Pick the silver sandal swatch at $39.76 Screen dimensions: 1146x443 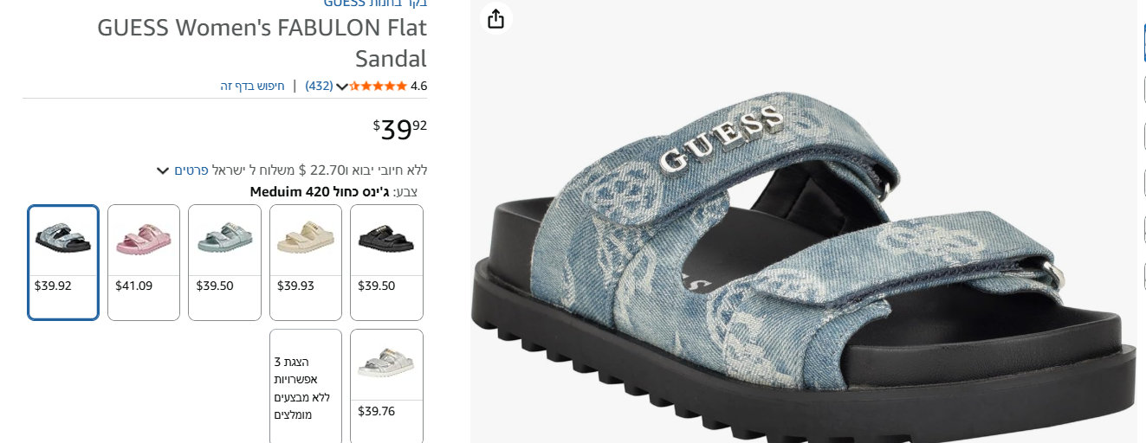click(x=386, y=386)
